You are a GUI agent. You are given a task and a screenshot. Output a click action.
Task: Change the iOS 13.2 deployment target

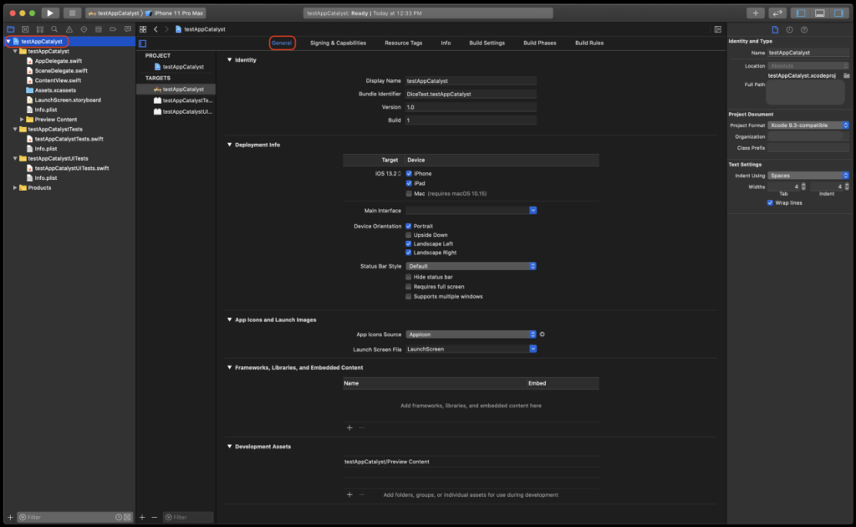[388, 174]
